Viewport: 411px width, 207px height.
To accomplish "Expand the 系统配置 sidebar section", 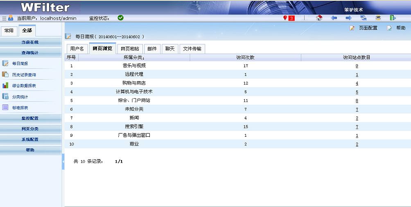I will point(30,139).
